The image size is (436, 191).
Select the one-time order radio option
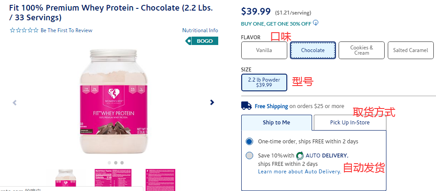(250, 142)
